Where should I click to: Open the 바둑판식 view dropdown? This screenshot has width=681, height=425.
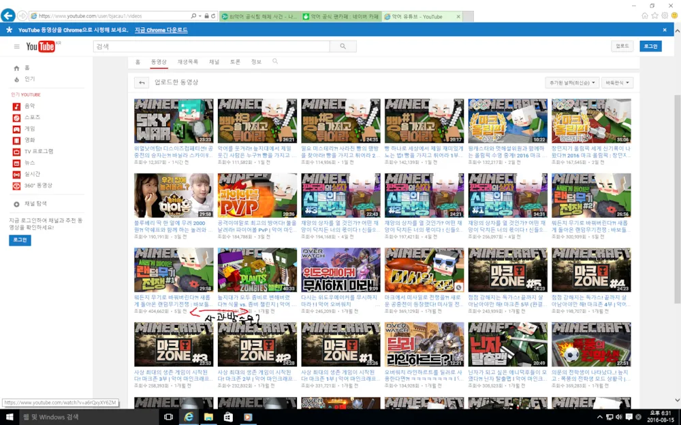pos(617,83)
